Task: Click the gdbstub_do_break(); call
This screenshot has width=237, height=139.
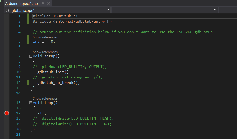Action: pos(59,83)
